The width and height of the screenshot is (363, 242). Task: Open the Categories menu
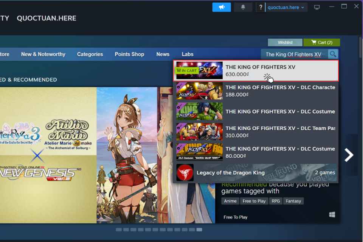[x=90, y=54]
